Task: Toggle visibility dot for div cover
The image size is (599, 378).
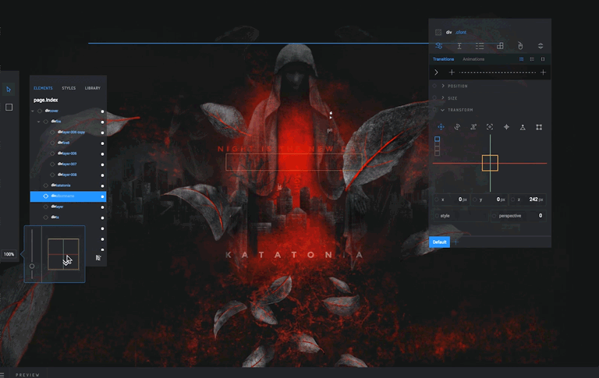Action: point(102,111)
